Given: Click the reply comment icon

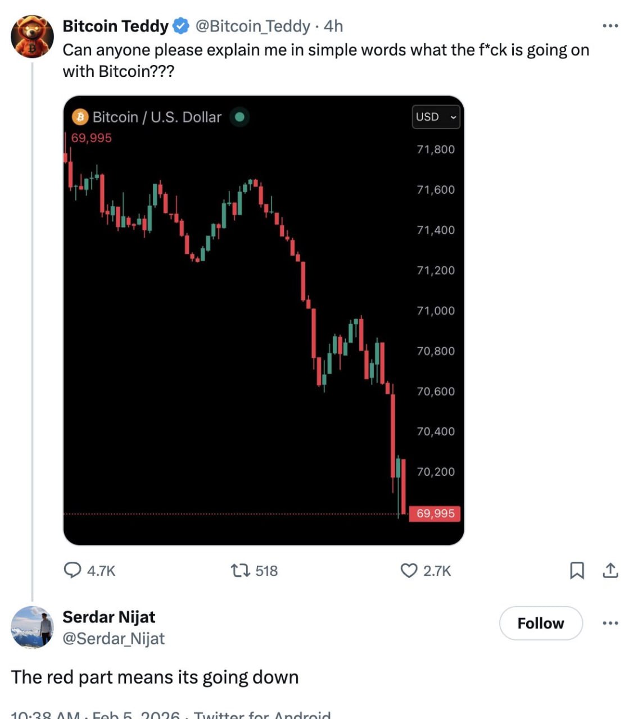Looking at the screenshot, I should click(x=73, y=570).
